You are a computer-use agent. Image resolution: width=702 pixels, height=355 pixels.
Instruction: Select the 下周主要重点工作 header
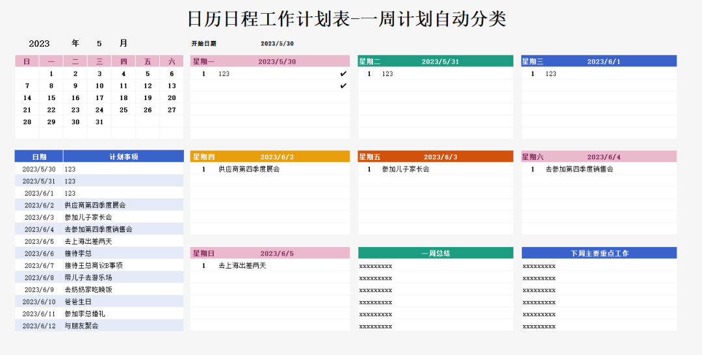pos(599,254)
